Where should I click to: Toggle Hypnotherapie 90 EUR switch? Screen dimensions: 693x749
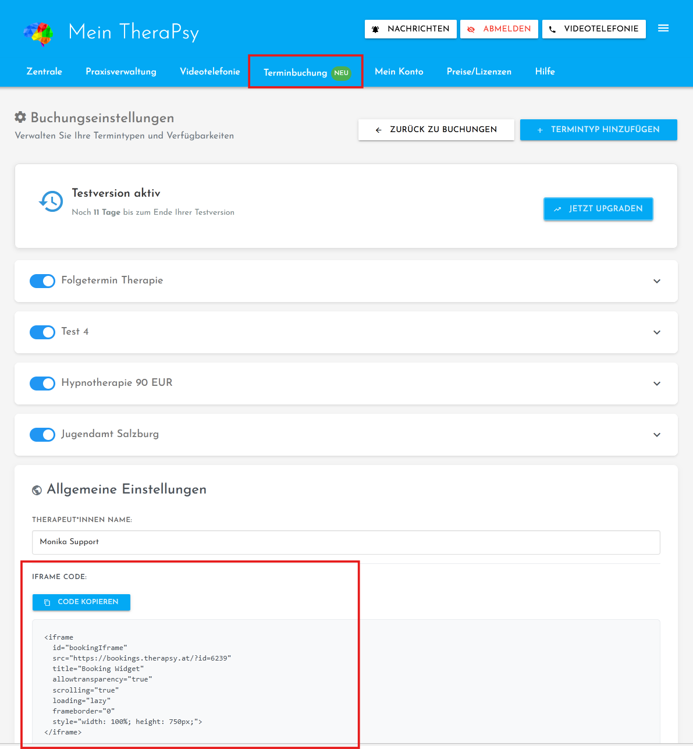click(42, 384)
